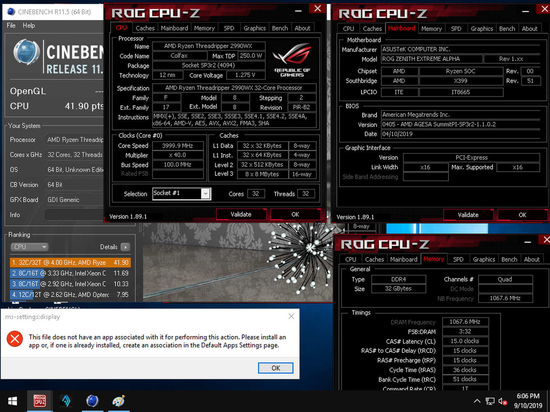Click the muted volume tray icon
The image size is (550, 412).
pyautogui.click(x=503, y=401)
